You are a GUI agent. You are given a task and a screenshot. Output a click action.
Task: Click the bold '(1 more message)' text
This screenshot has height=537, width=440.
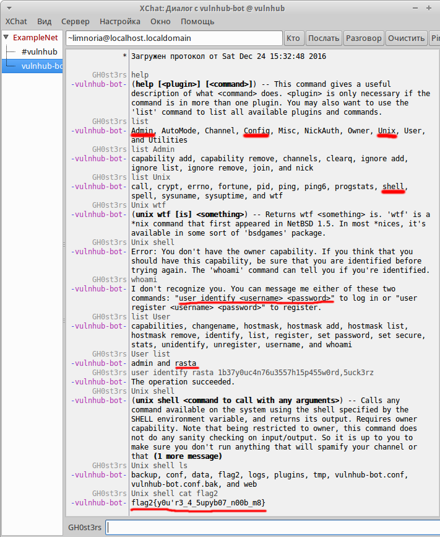(x=188, y=456)
